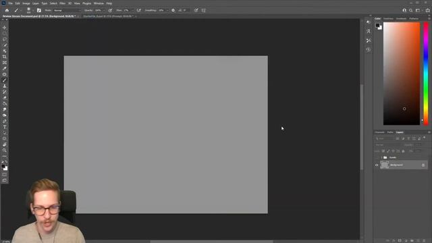
Task: Click the Share icon at top right
Action: pos(427,11)
